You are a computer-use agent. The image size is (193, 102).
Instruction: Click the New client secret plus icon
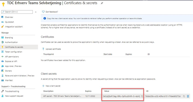point(43,86)
